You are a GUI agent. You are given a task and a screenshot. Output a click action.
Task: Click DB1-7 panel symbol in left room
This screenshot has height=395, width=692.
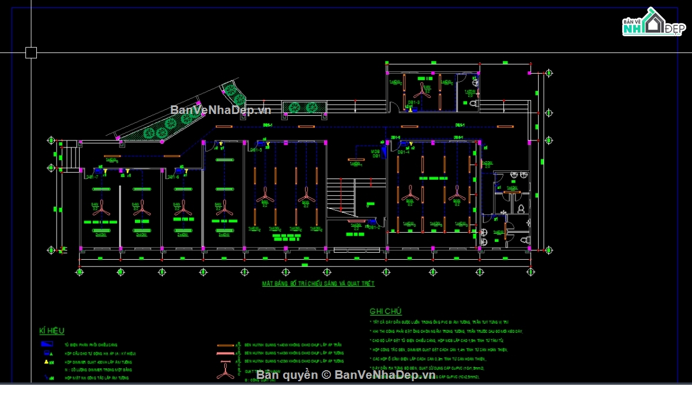pos(99,170)
